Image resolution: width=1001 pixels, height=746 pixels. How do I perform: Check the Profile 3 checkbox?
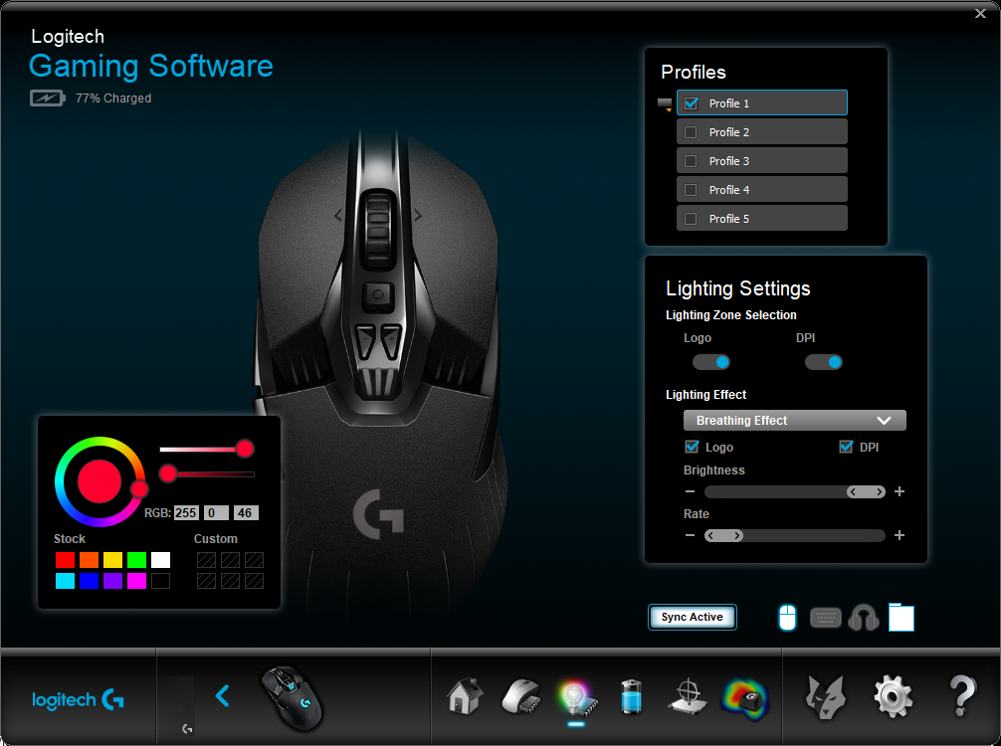click(x=691, y=161)
